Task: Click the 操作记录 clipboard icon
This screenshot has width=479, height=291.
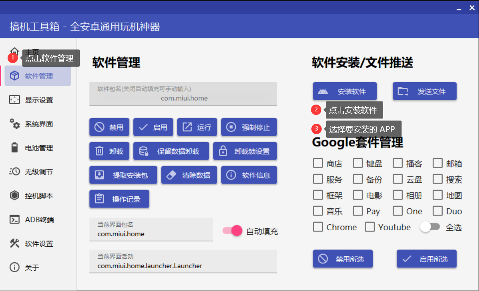Action: click(99, 199)
